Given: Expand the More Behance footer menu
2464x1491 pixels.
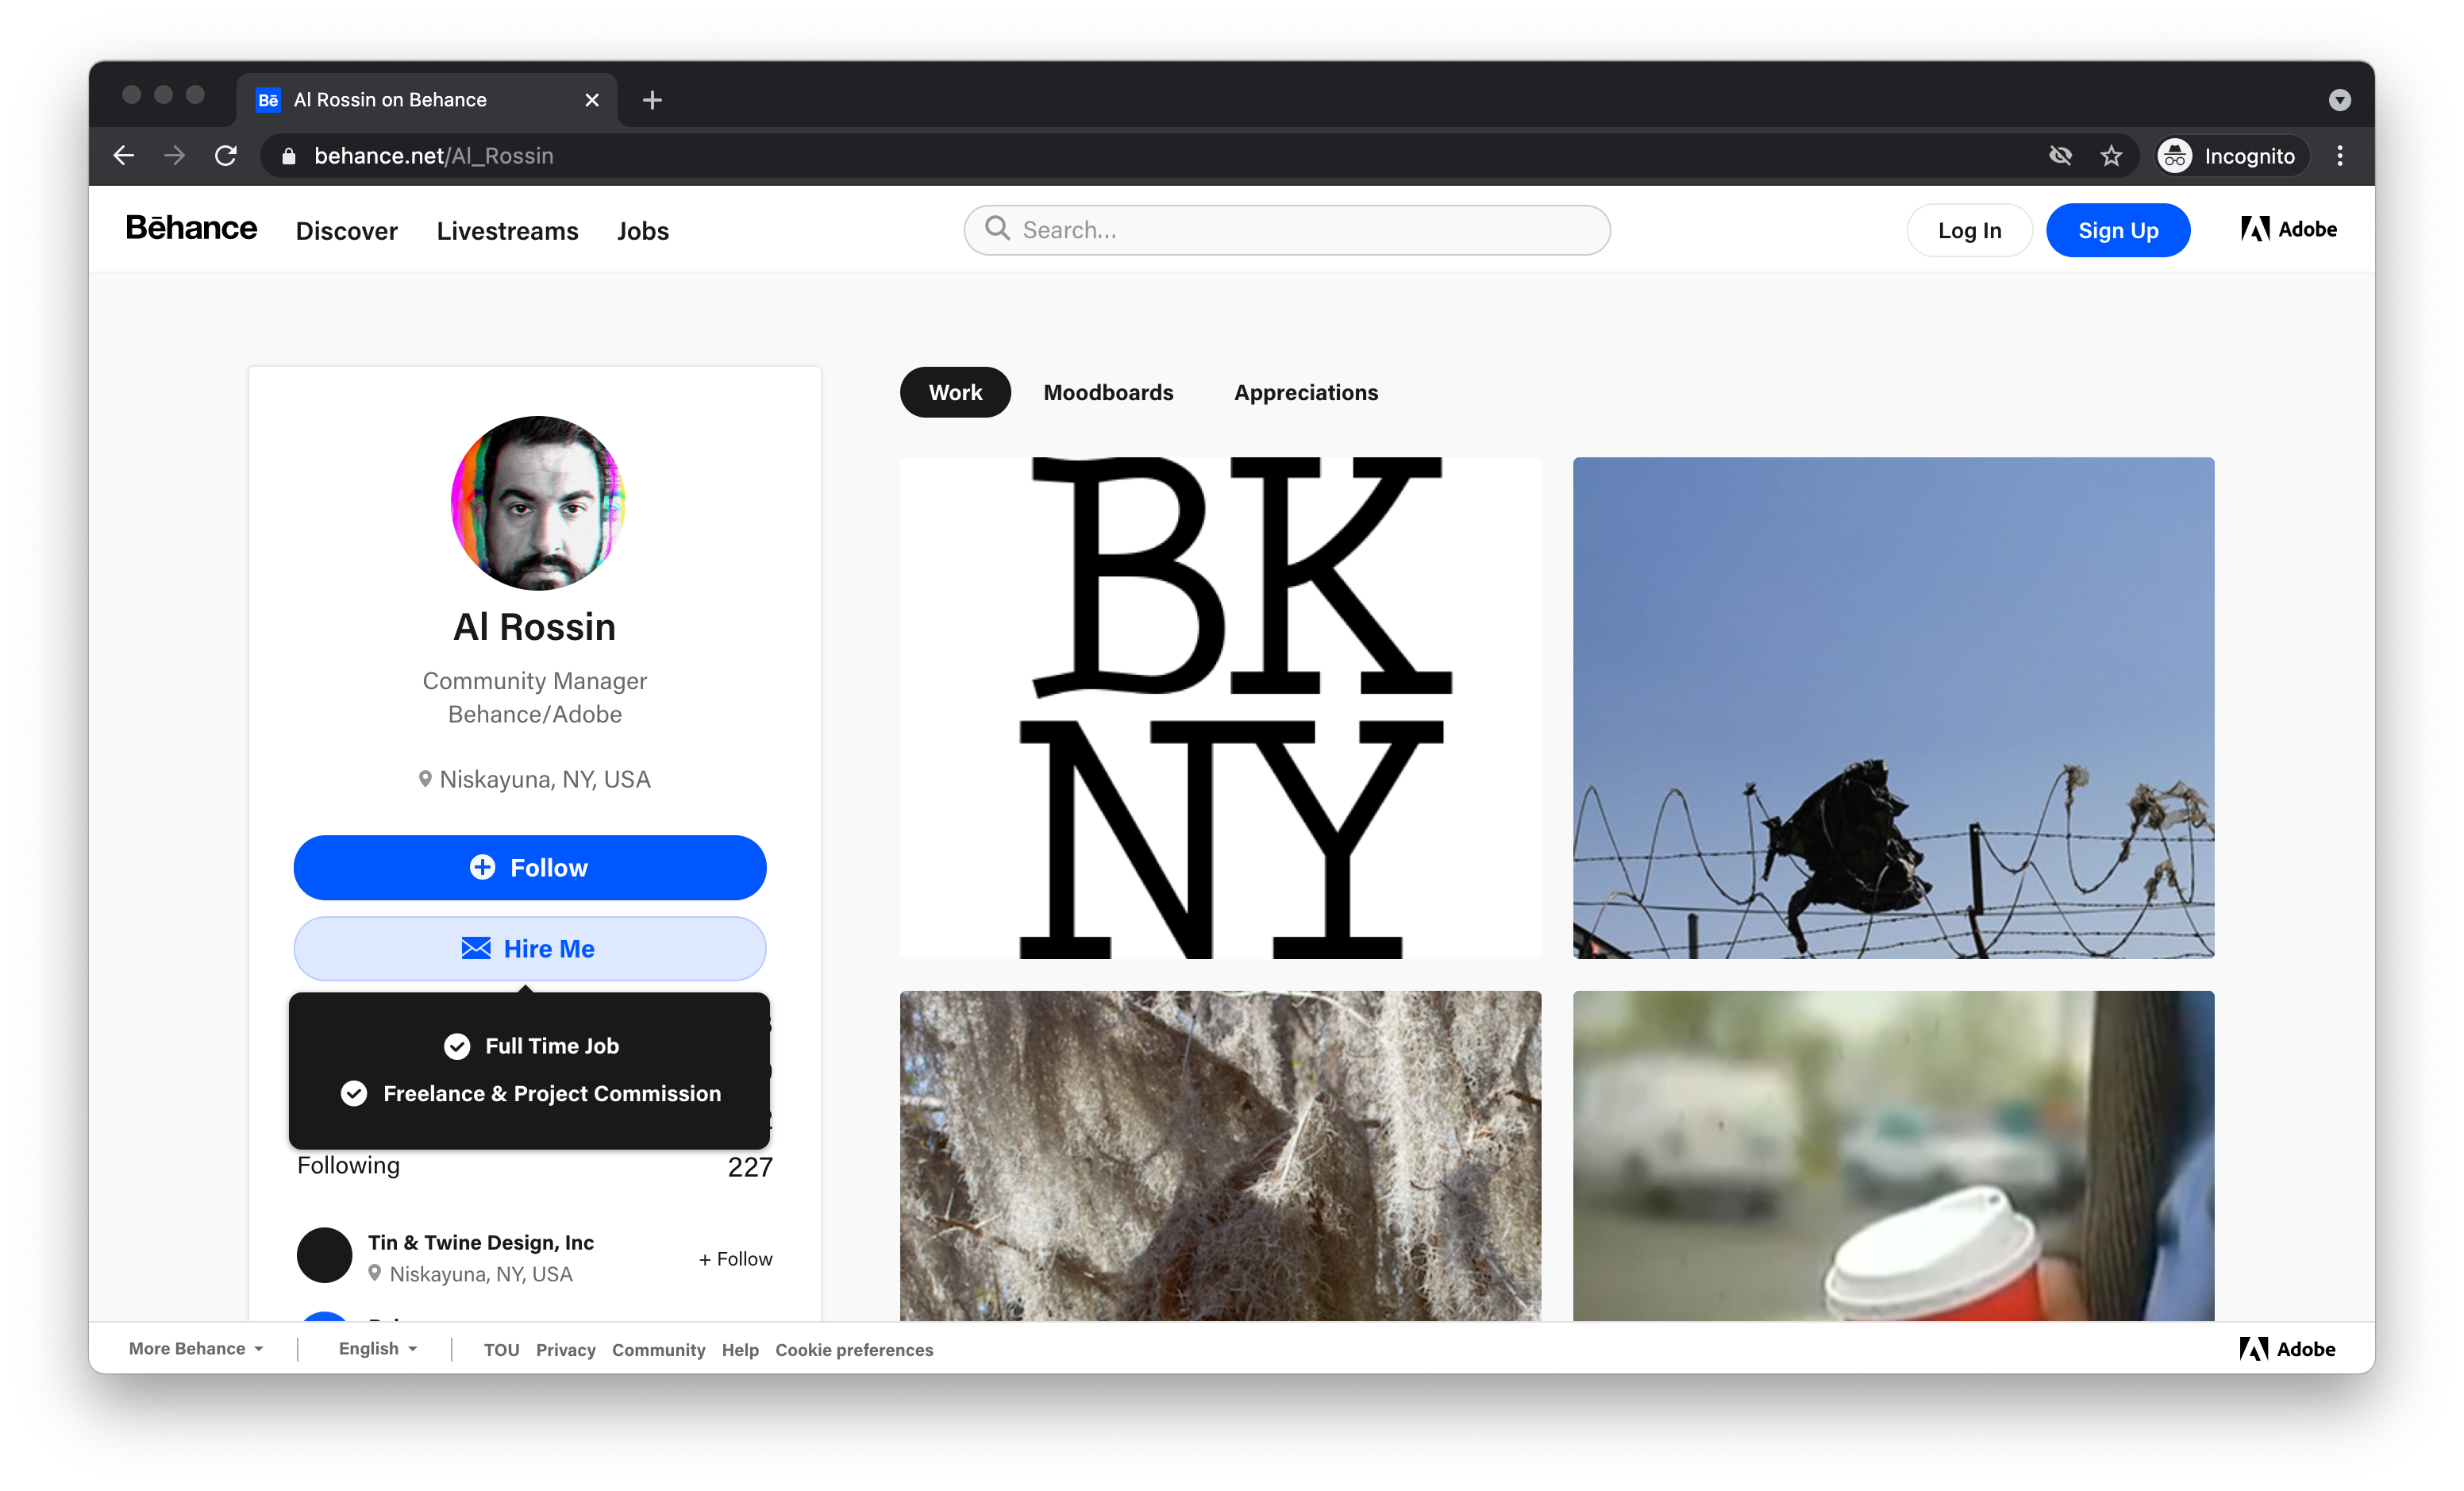Looking at the screenshot, I should click(x=196, y=1349).
